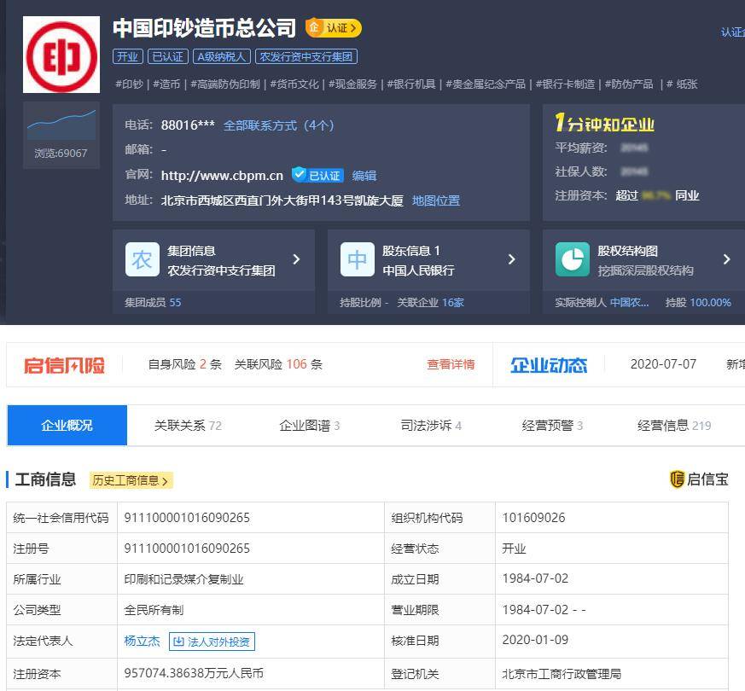This screenshot has width=745, height=691.
Task: Click shareholder name 中国人民银行
Action: point(419,270)
